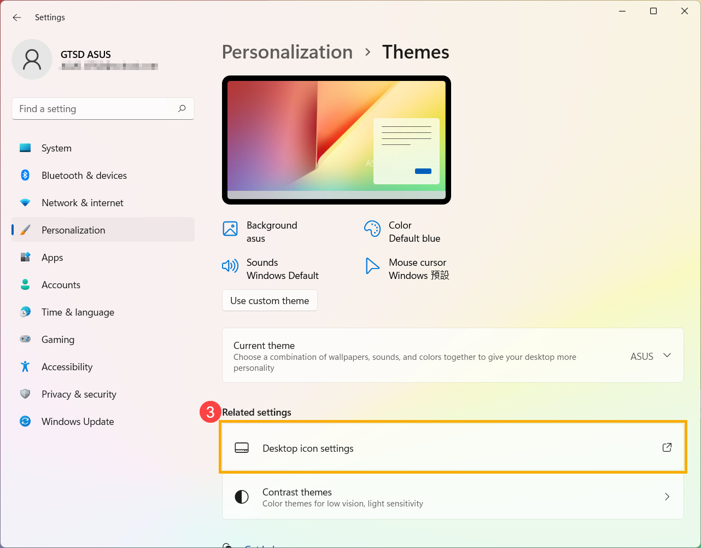Screen dimensions: 701x548
Task: Open Bluetooth & devices via its icon
Action: tap(25, 175)
